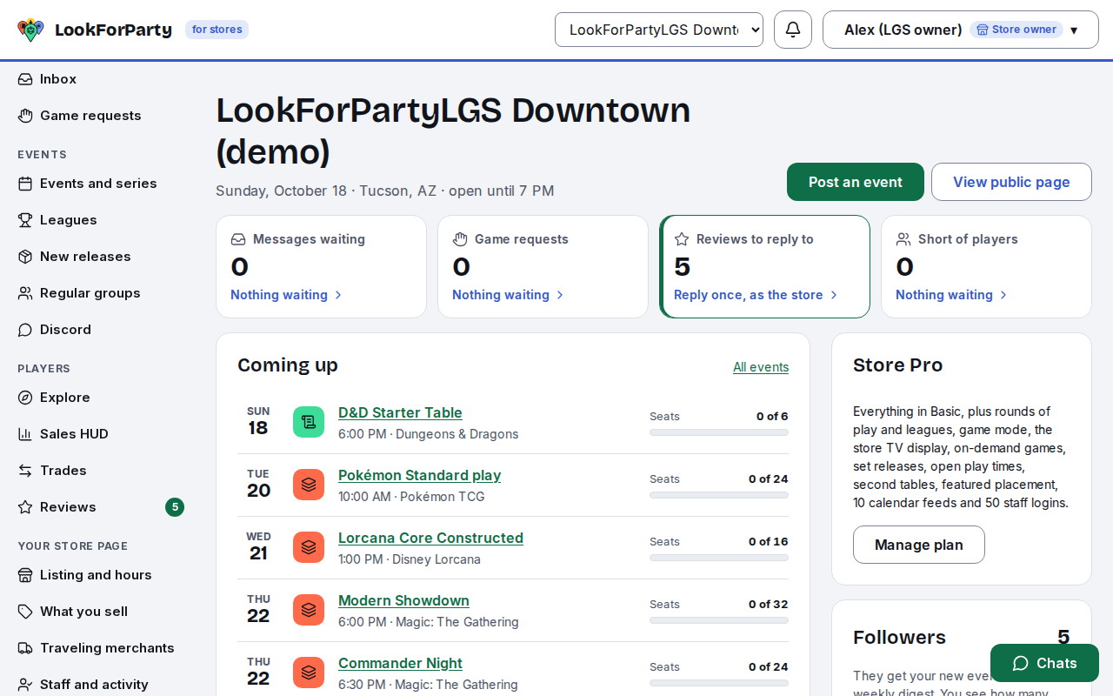Click Nothing waiting under Short of players

click(951, 295)
